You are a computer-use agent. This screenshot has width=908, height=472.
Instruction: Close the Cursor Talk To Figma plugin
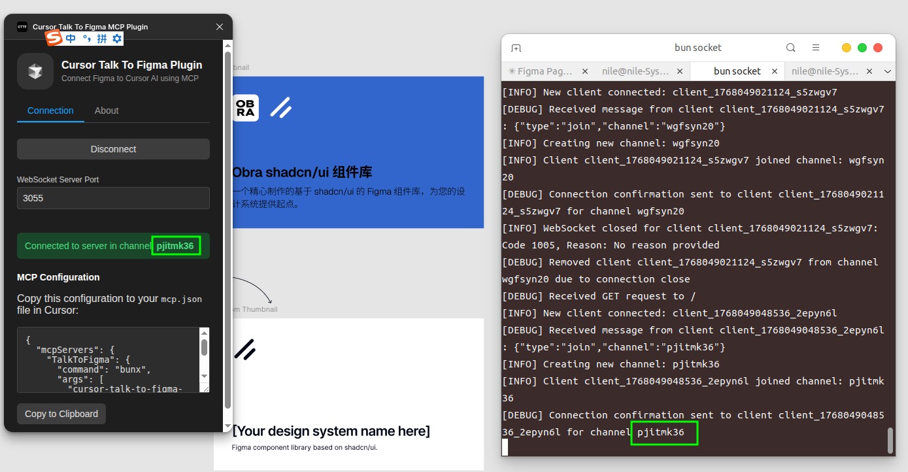coord(220,27)
